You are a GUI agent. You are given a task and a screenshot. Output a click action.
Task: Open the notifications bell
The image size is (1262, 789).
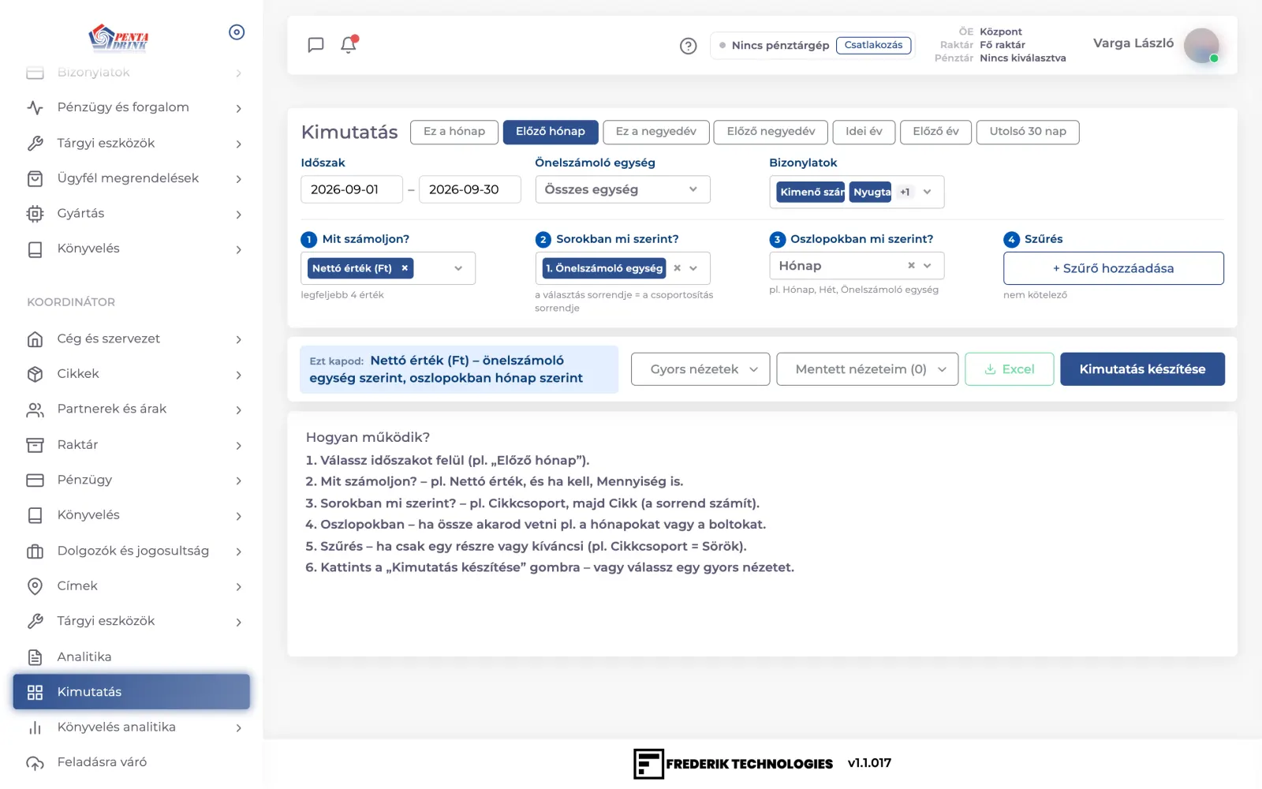pos(349,45)
